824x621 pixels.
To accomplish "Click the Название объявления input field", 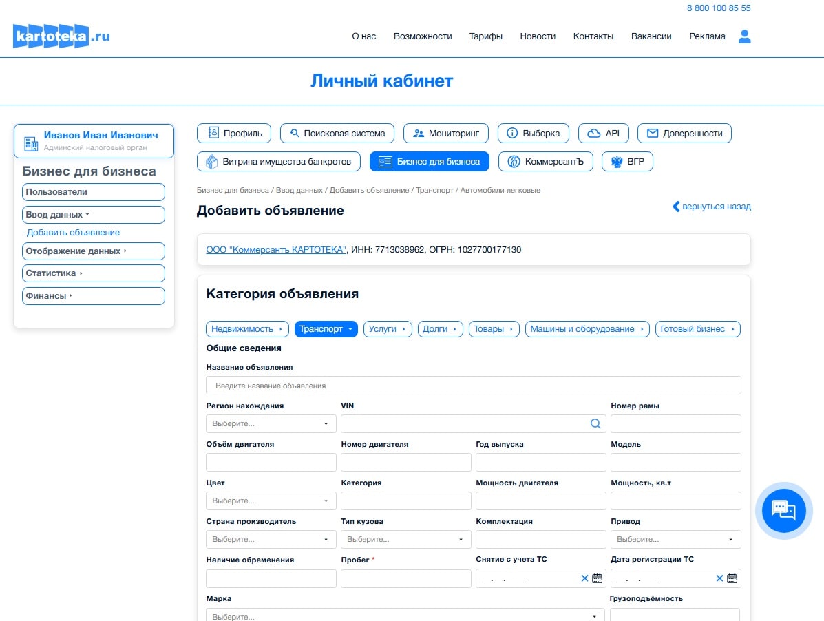I will point(473,386).
